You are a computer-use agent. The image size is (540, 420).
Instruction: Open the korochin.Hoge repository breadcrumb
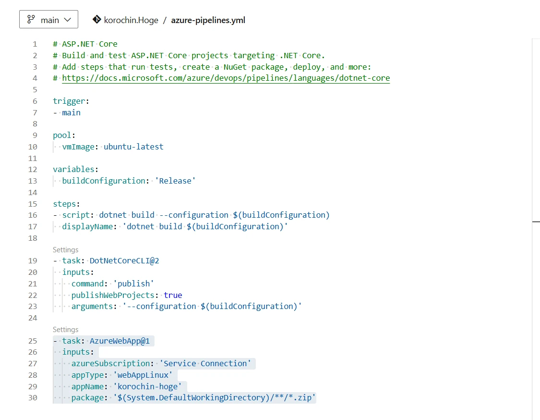click(x=131, y=20)
